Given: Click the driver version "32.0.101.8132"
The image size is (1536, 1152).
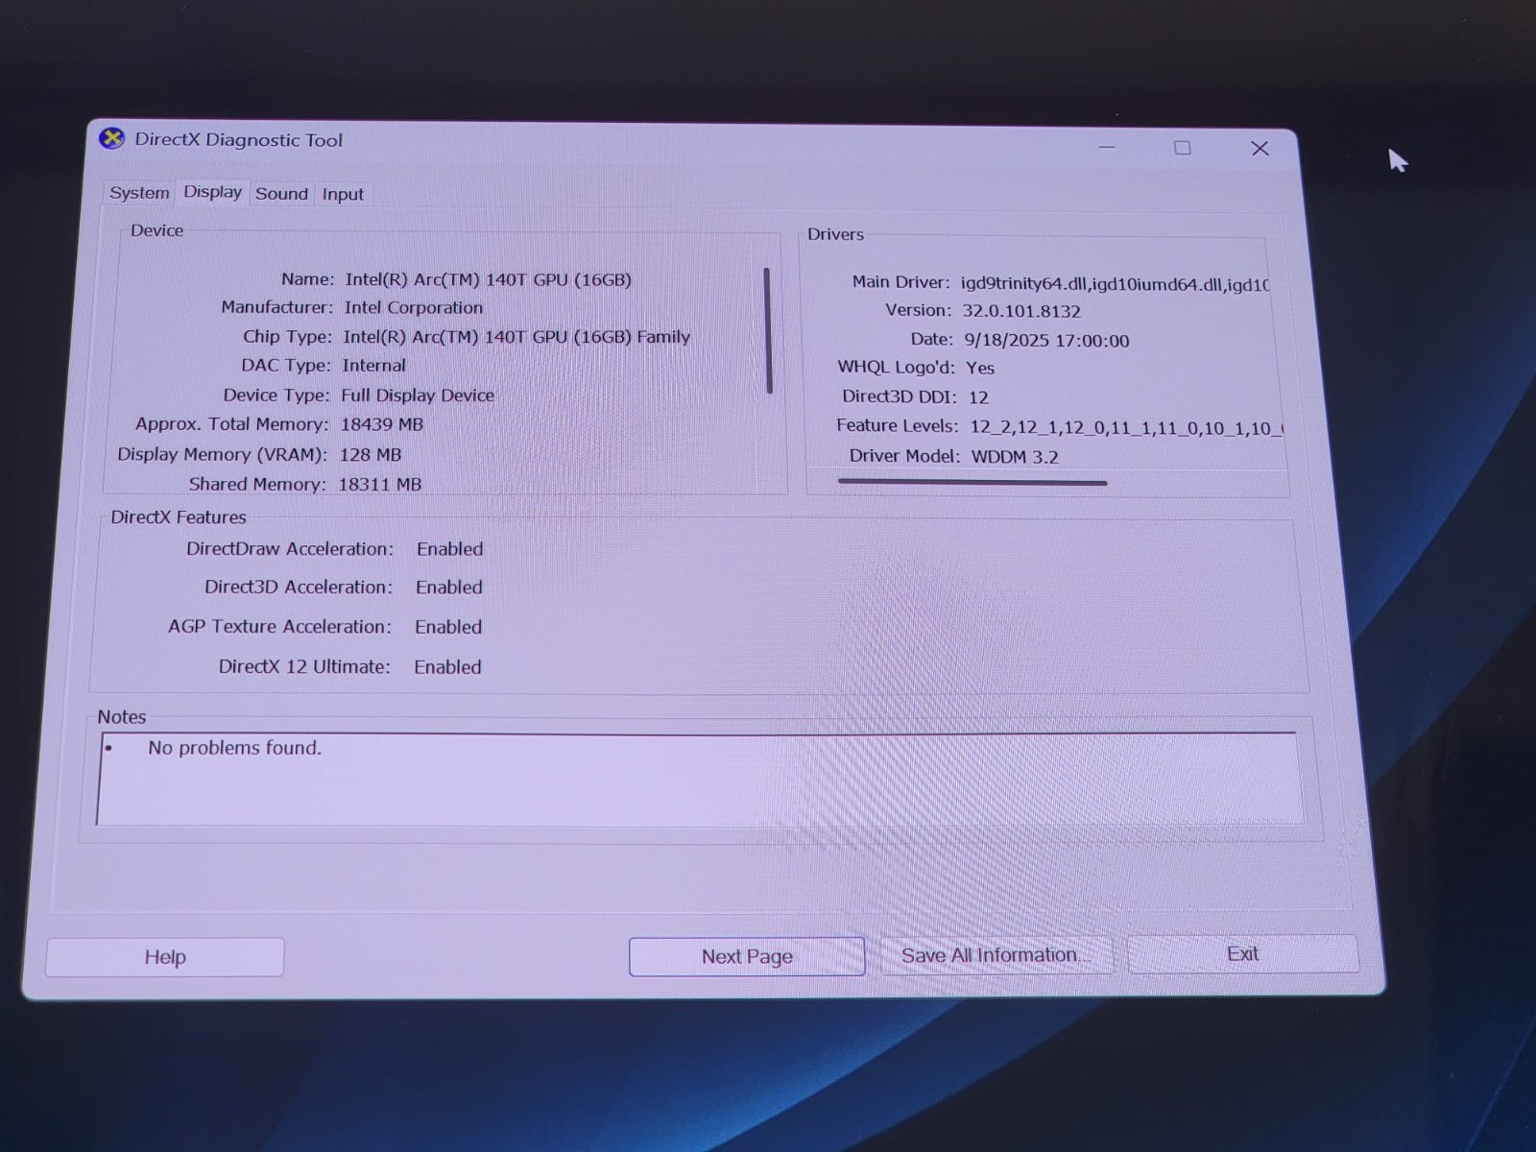Looking at the screenshot, I should click(x=1021, y=311).
